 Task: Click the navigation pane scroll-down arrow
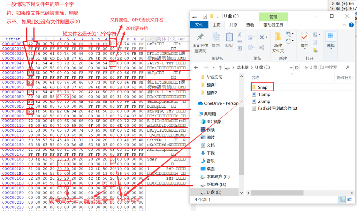[241, 193]
